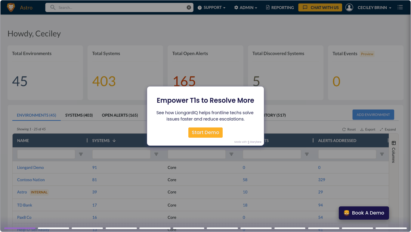The width and height of the screenshot is (411, 232).
Task: Click the user avatar icon
Action: point(349,8)
